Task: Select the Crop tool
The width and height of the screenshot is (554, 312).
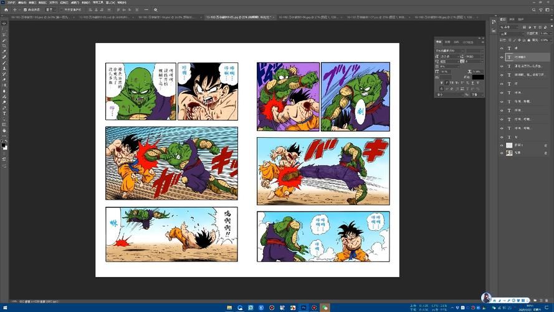Action: pos(4,46)
